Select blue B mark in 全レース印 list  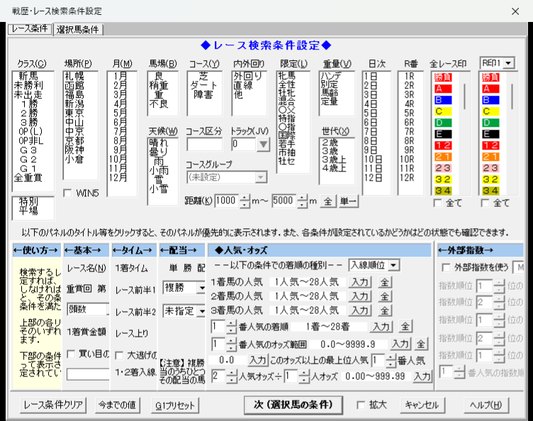[443, 100]
